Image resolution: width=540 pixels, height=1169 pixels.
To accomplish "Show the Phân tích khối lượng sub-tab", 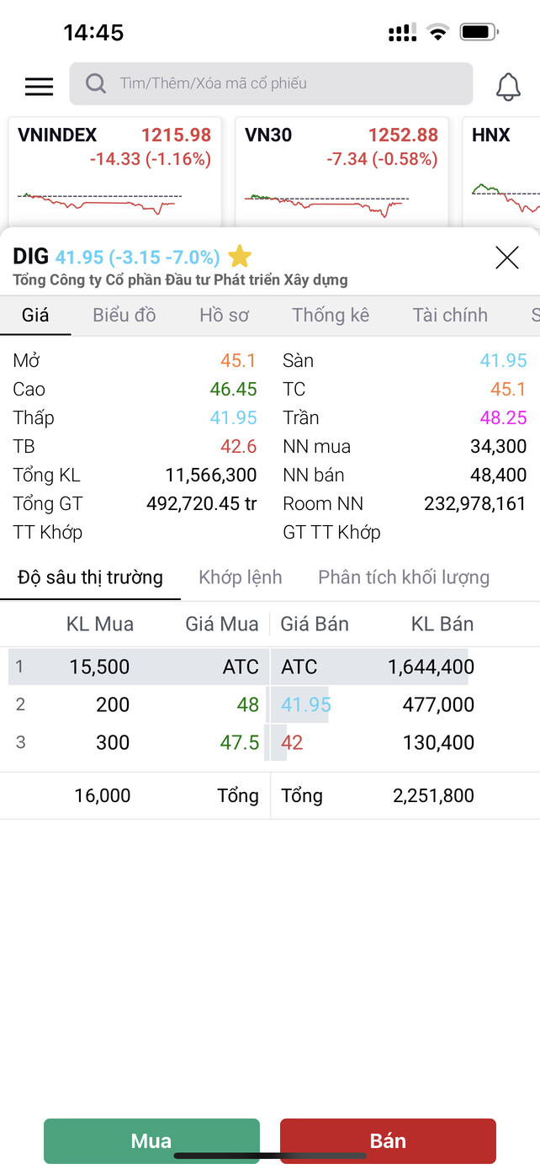I will tap(404, 577).
